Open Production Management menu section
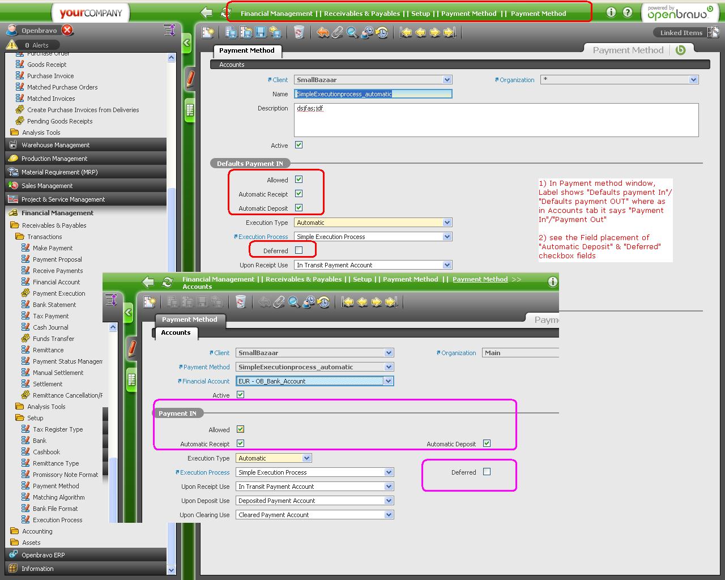The image size is (725, 580). tap(86, 159)
